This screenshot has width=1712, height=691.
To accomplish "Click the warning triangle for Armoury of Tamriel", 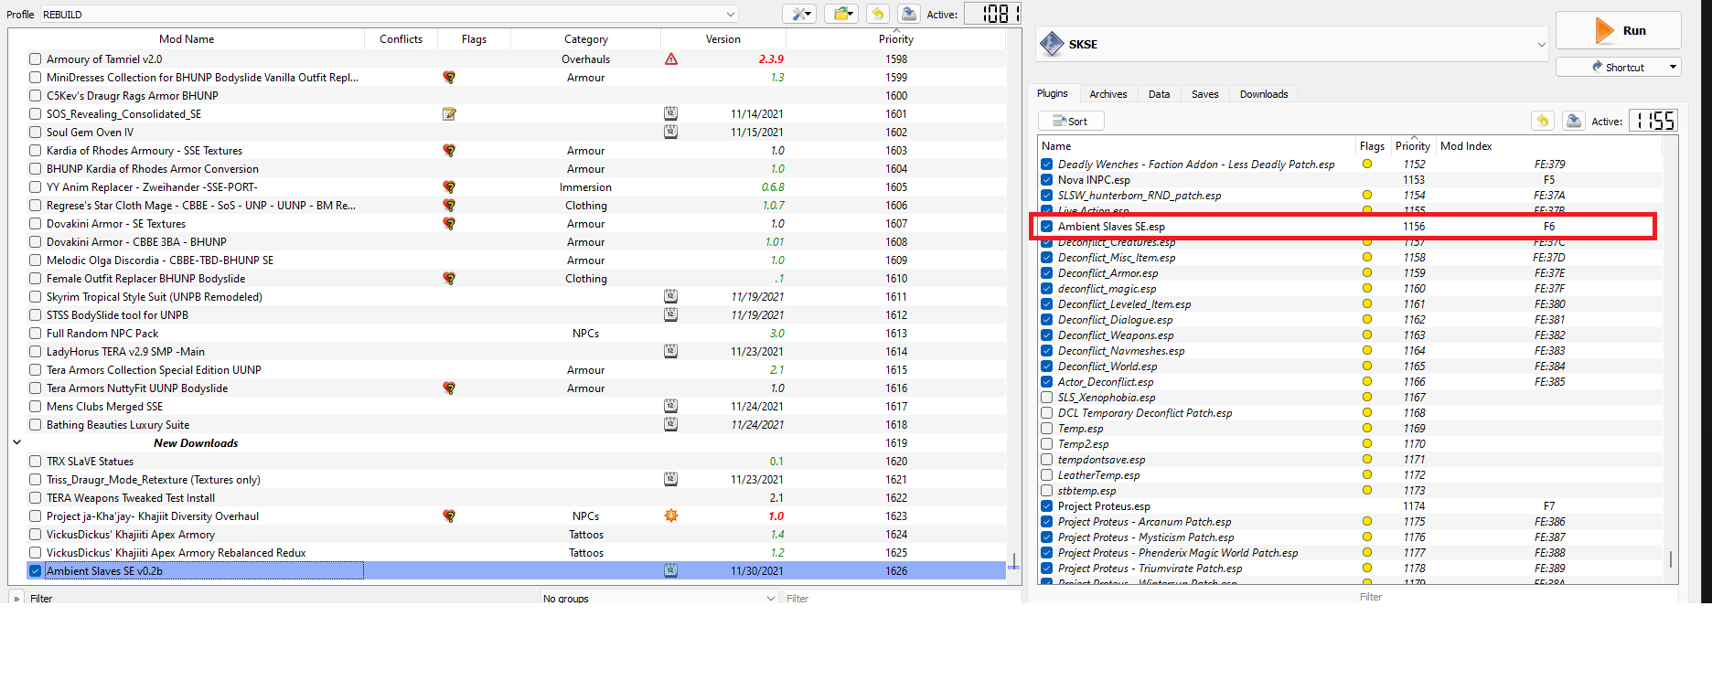I will 671,59.
